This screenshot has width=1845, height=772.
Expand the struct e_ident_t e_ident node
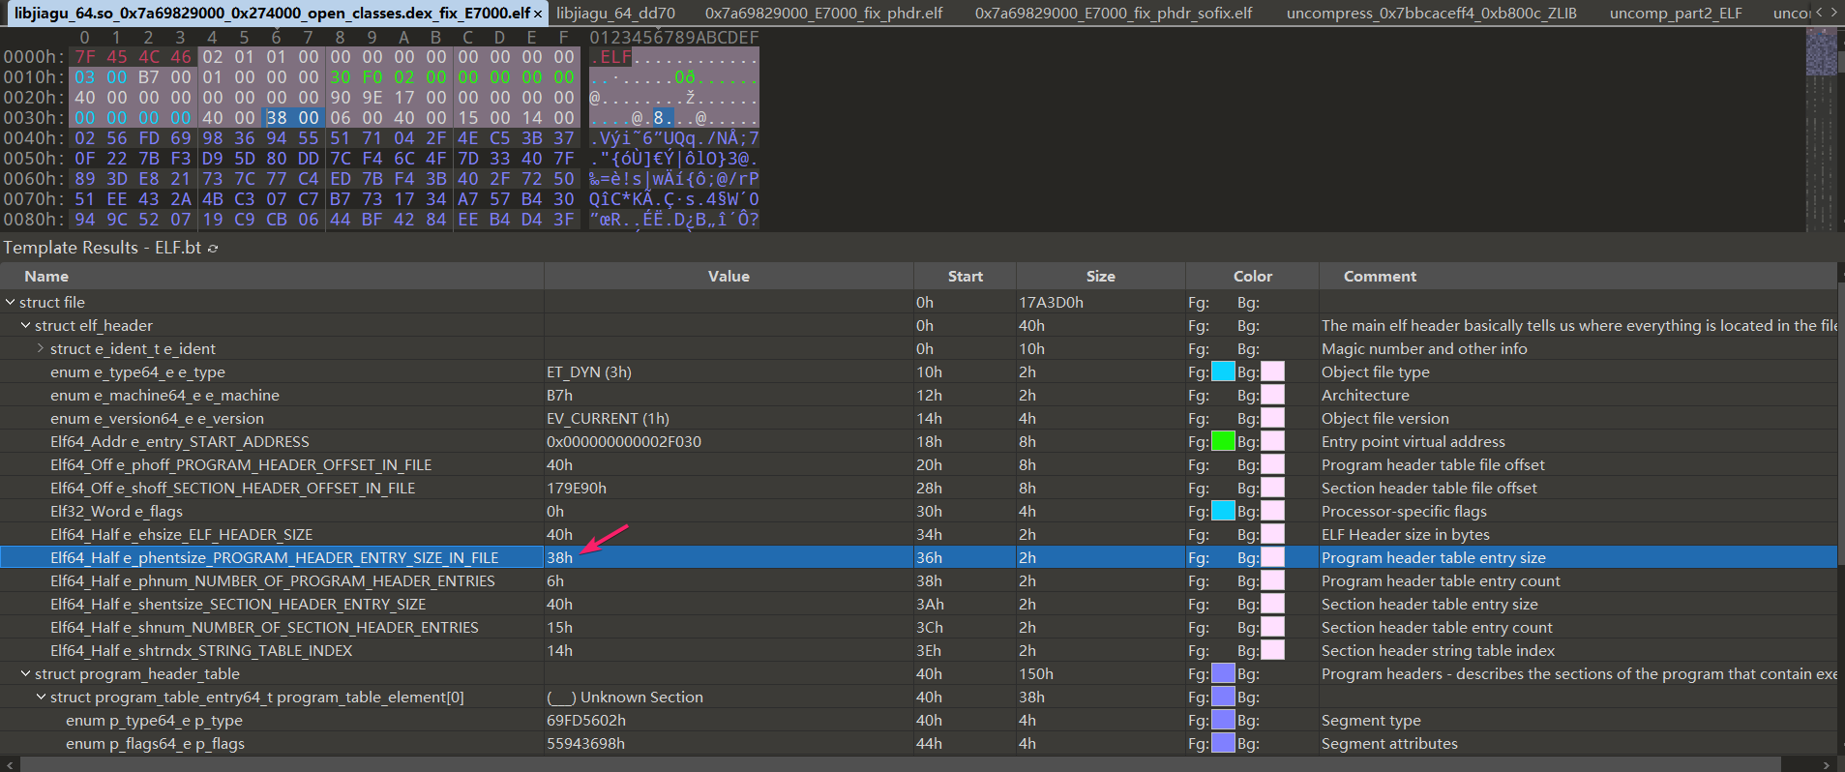41,349
